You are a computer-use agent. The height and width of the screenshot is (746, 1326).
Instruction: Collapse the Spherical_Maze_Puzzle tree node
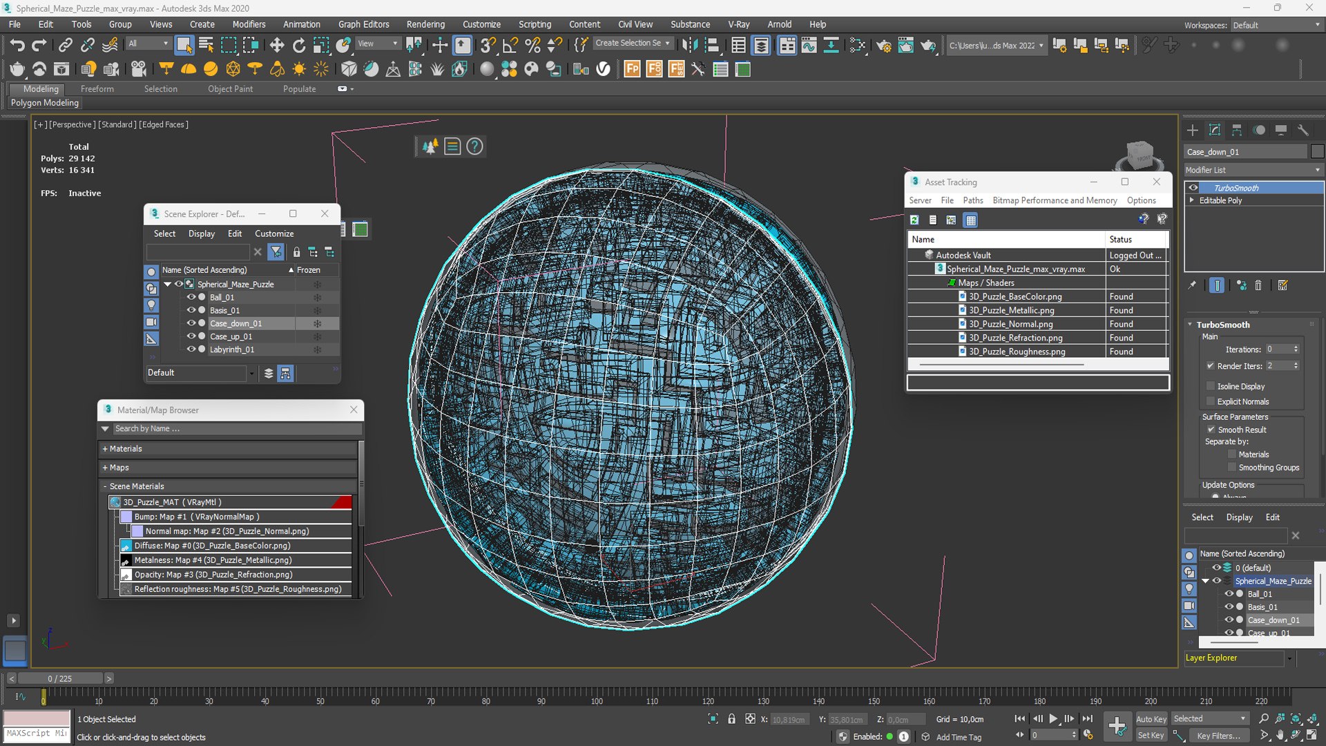[x=167, y=284]
